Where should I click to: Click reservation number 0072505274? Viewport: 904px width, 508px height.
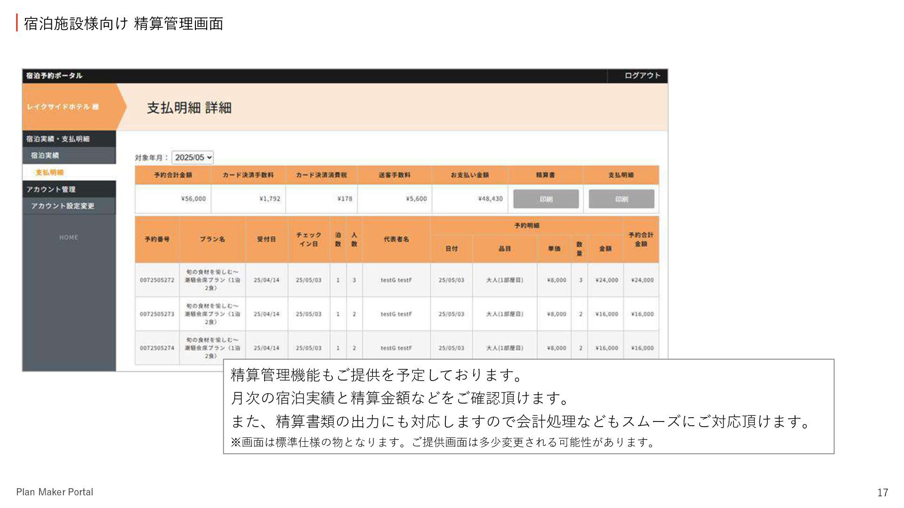tap(157, 348)
